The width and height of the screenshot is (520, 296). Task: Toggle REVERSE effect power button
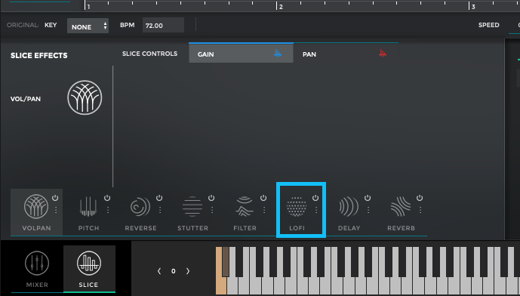[159, 198]
